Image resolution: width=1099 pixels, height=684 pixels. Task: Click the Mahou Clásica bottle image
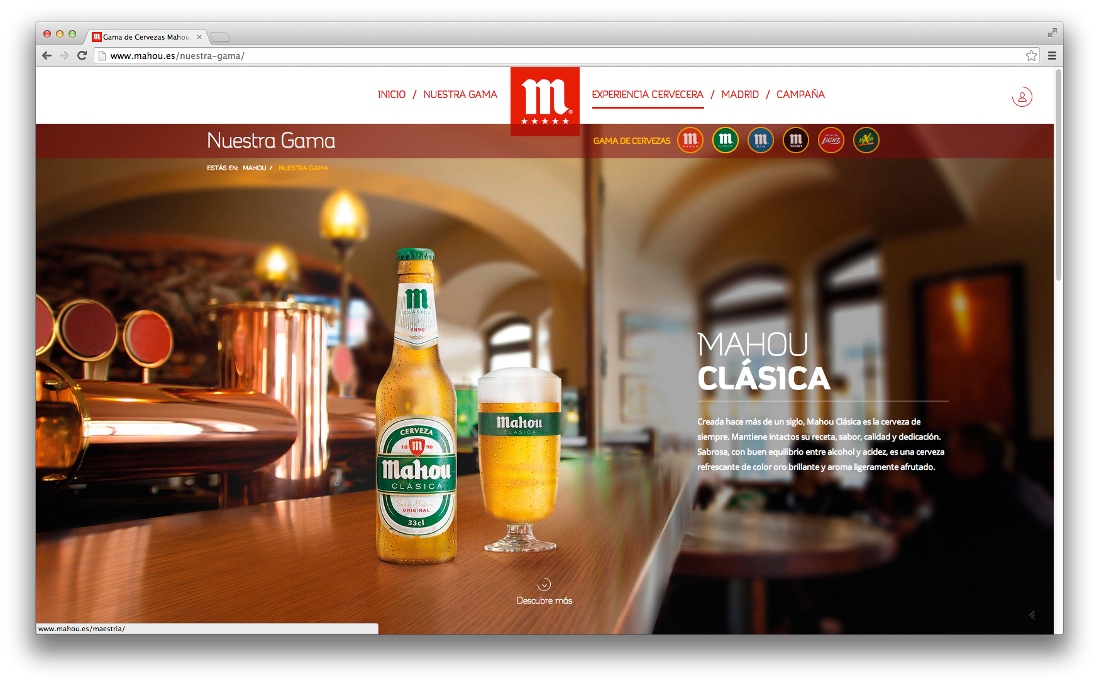pos(416,406)
